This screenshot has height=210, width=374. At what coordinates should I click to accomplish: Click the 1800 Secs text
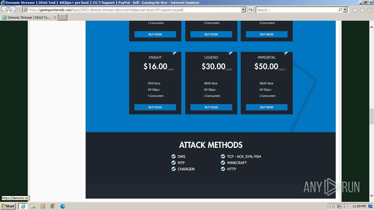[211, 83]
